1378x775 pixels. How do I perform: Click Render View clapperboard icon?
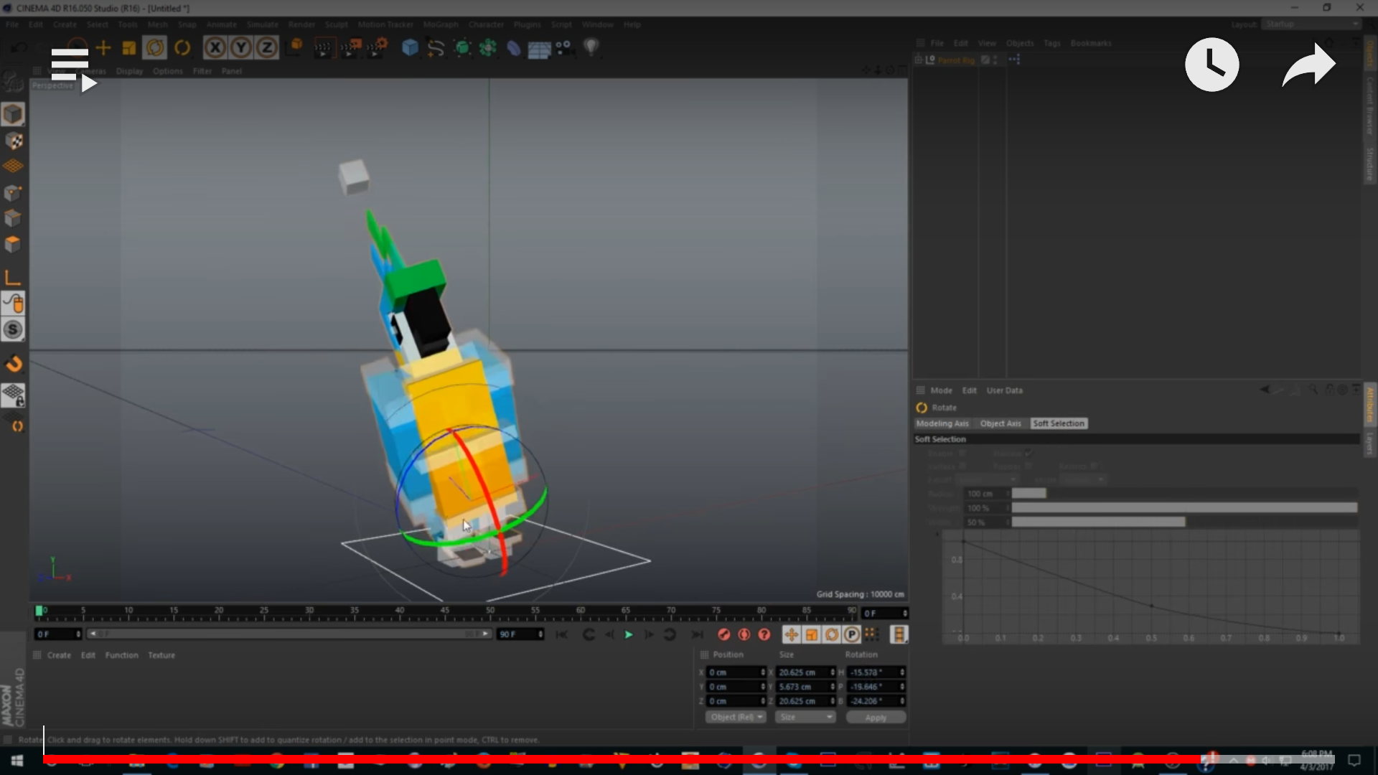tap(324, 48)
